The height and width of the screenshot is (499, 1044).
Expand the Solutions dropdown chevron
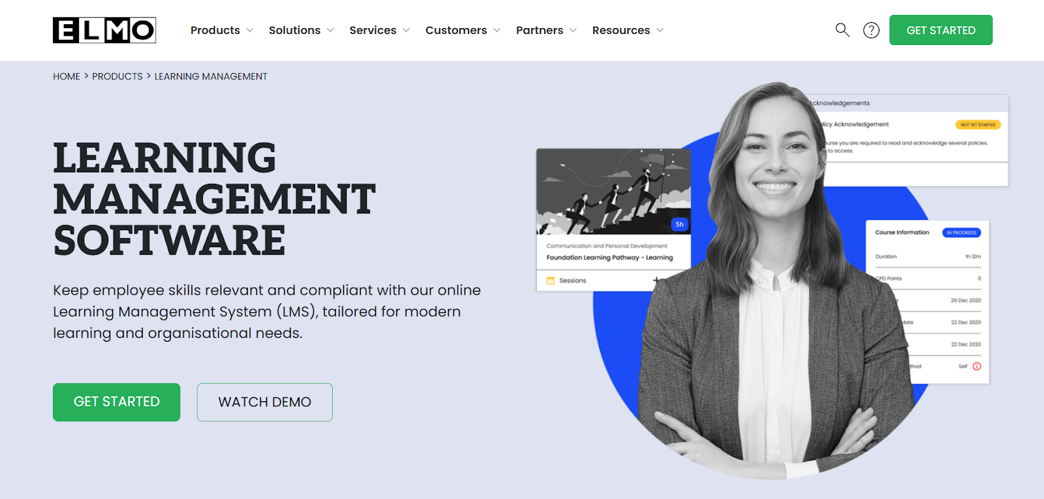coord(330,31)
